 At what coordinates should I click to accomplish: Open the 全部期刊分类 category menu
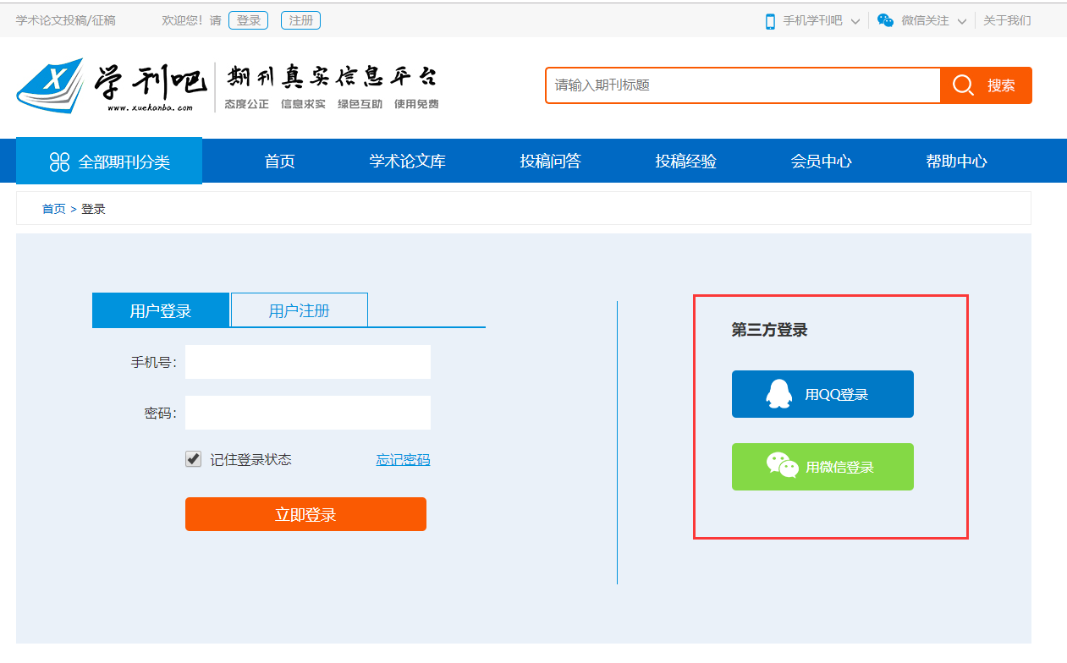(109, 161)
